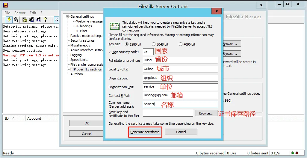Click the /C path display toolbar button
Screen dimensions: 307x158
pyautogui.click(x=56, y=19)
